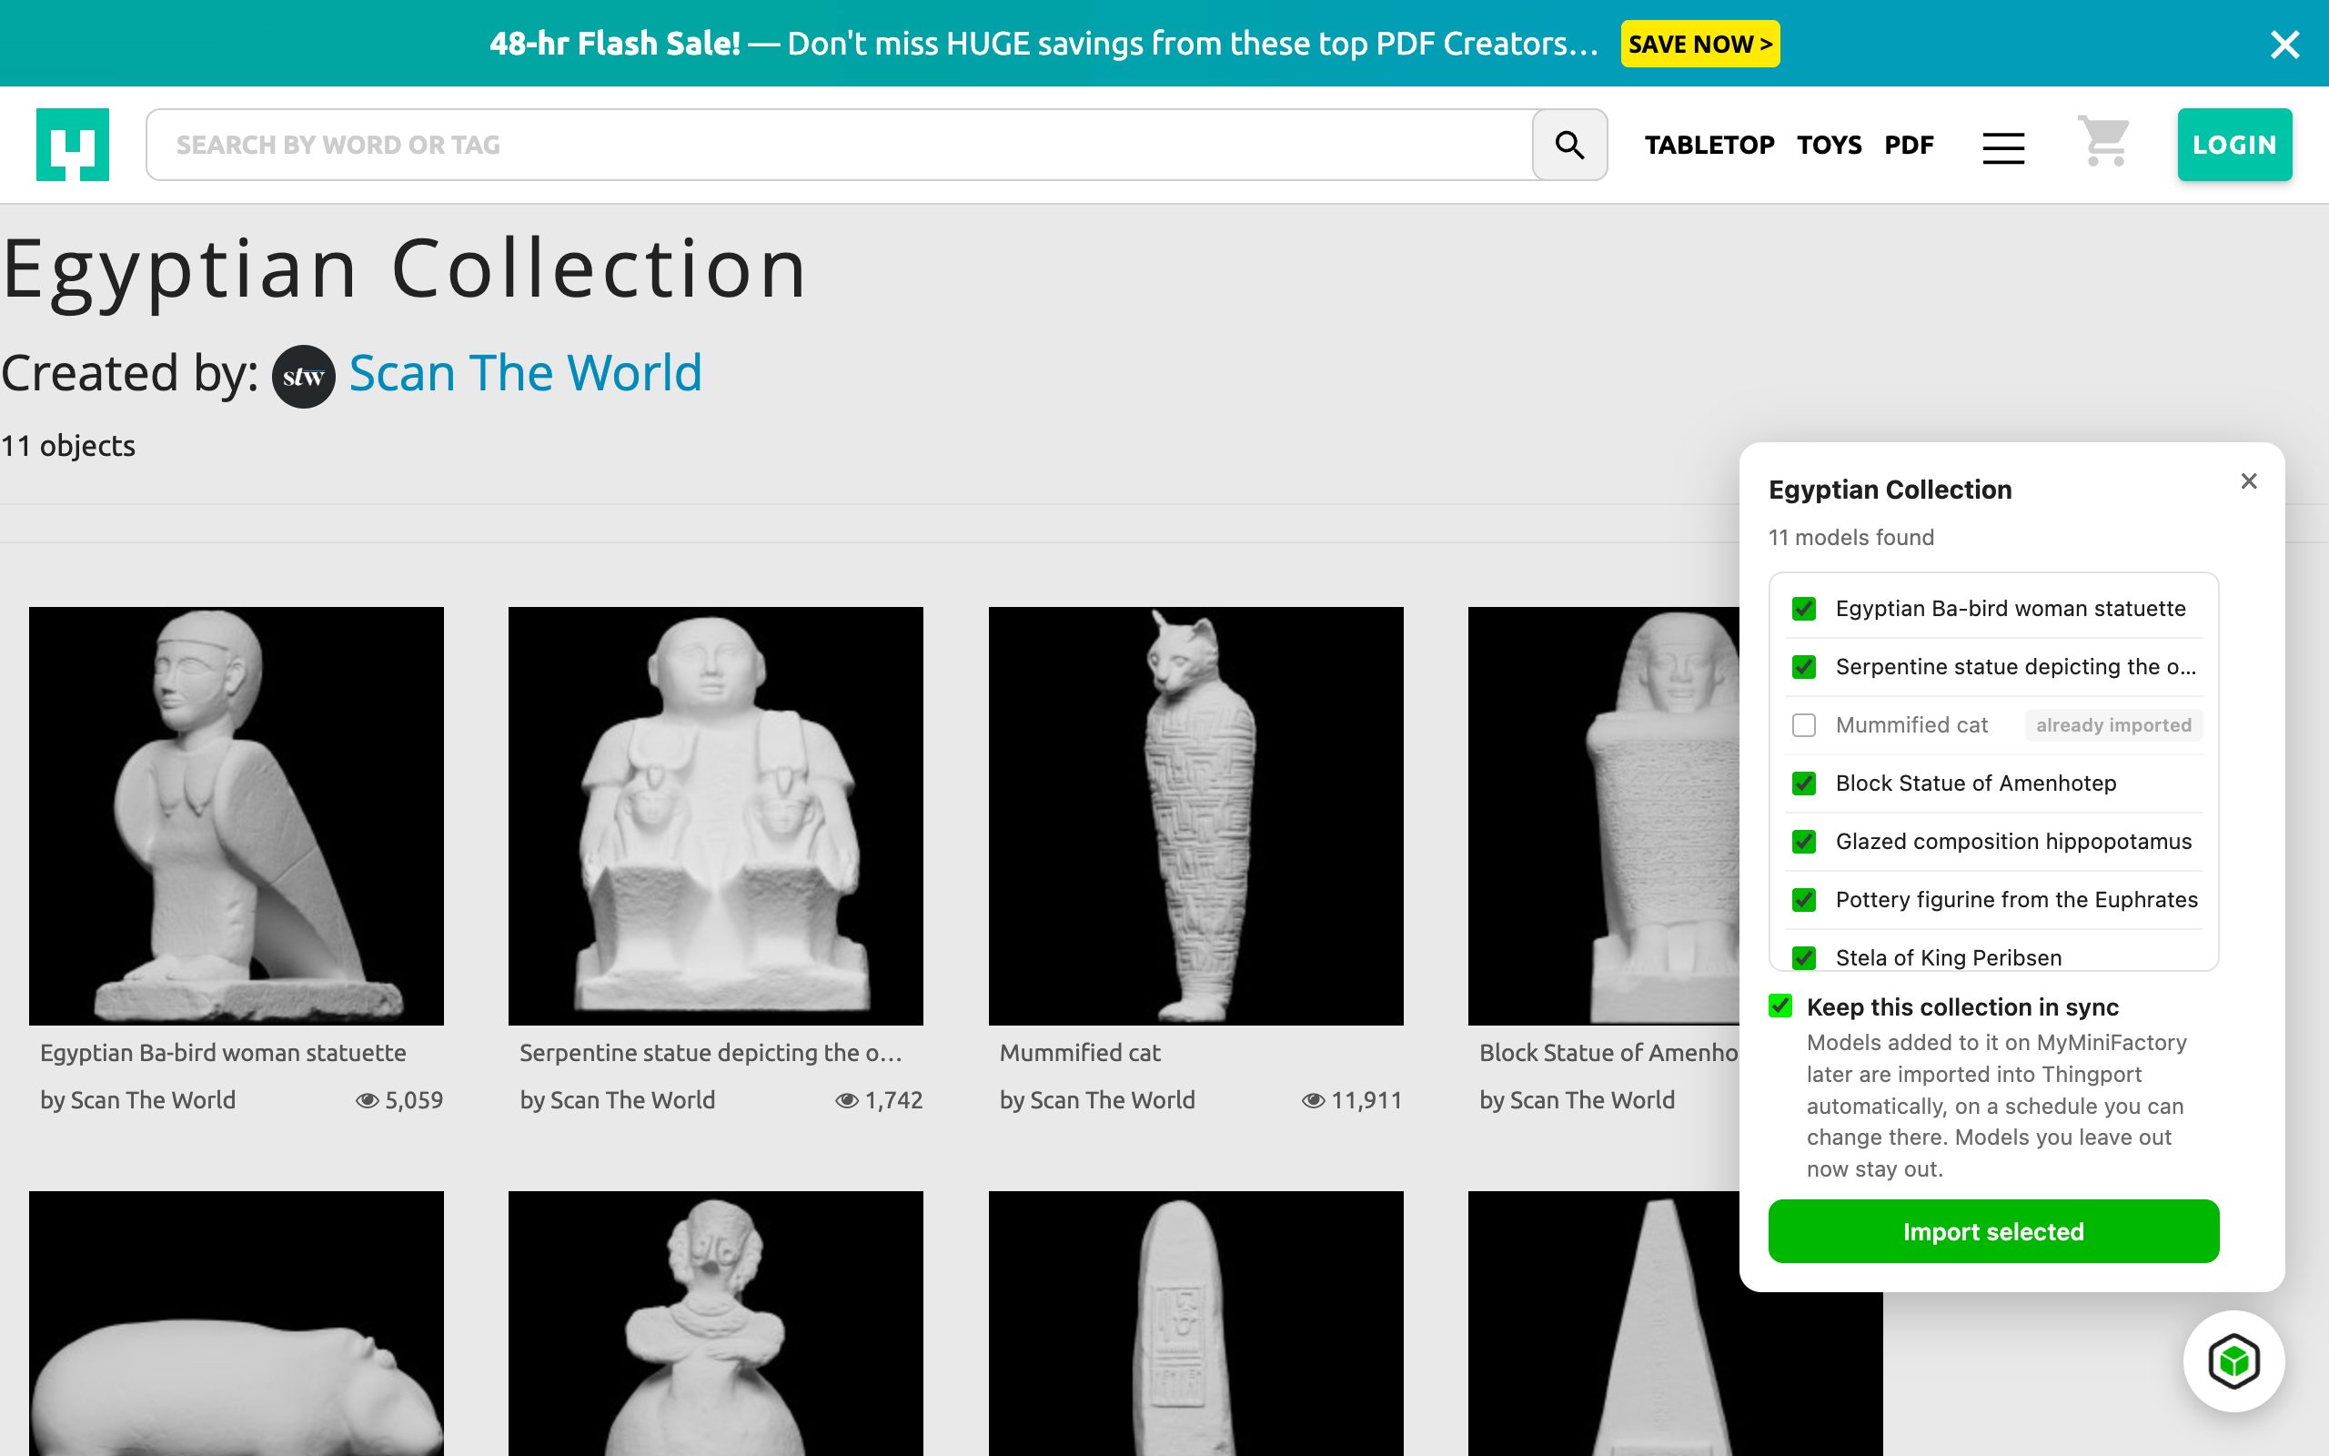Screen dimensions: 2329x1456
Task: Click the already imported badge
Action: click(x=2113, y=725)
